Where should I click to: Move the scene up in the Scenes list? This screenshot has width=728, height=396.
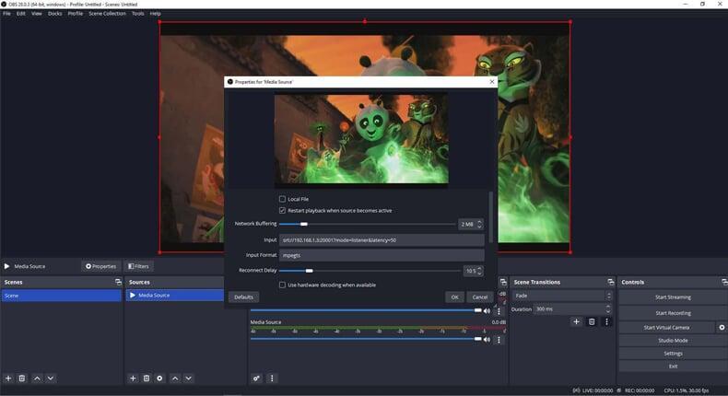pyautogui.click(x=37, y=379)
